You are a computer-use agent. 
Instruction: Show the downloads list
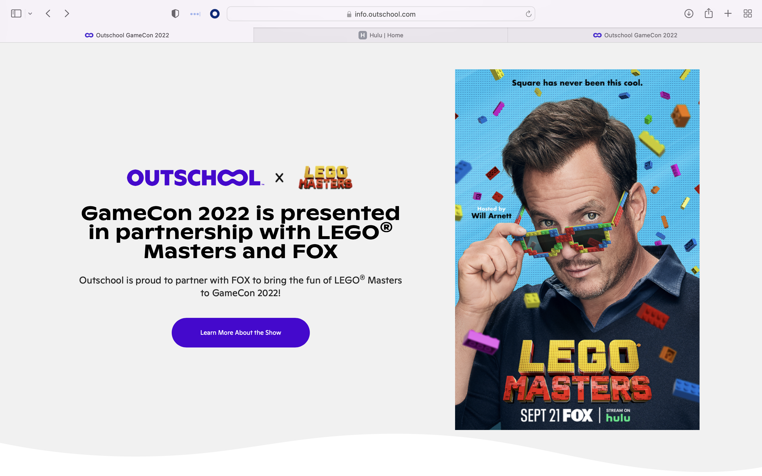tap(689, 13)
